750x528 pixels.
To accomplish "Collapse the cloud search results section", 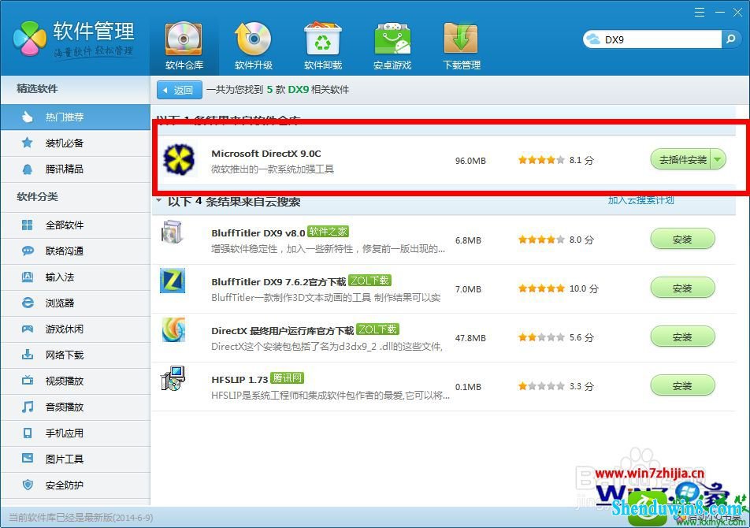I will tap(158, 201).
